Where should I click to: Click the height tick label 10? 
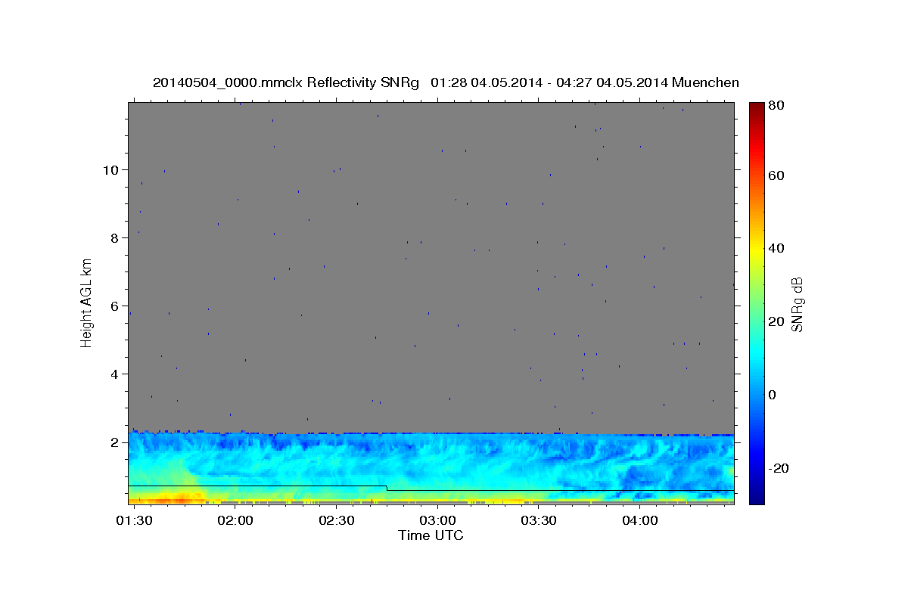click(x=111, y=169)
